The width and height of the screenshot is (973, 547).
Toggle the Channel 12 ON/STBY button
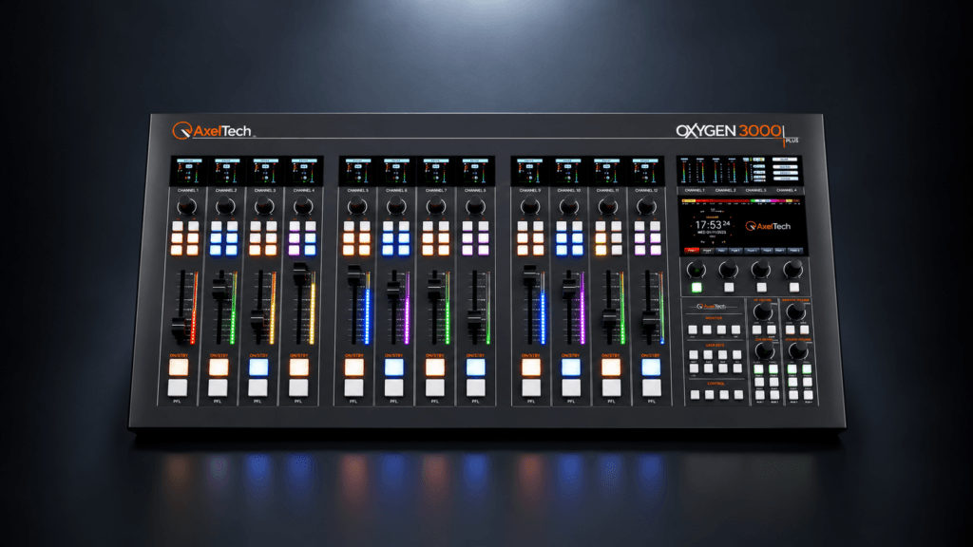[651, 368]
